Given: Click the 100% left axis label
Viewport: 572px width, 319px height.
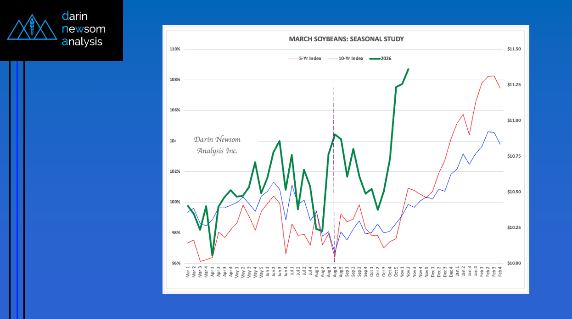Looking at the screenshot, I should pos(175,202).
